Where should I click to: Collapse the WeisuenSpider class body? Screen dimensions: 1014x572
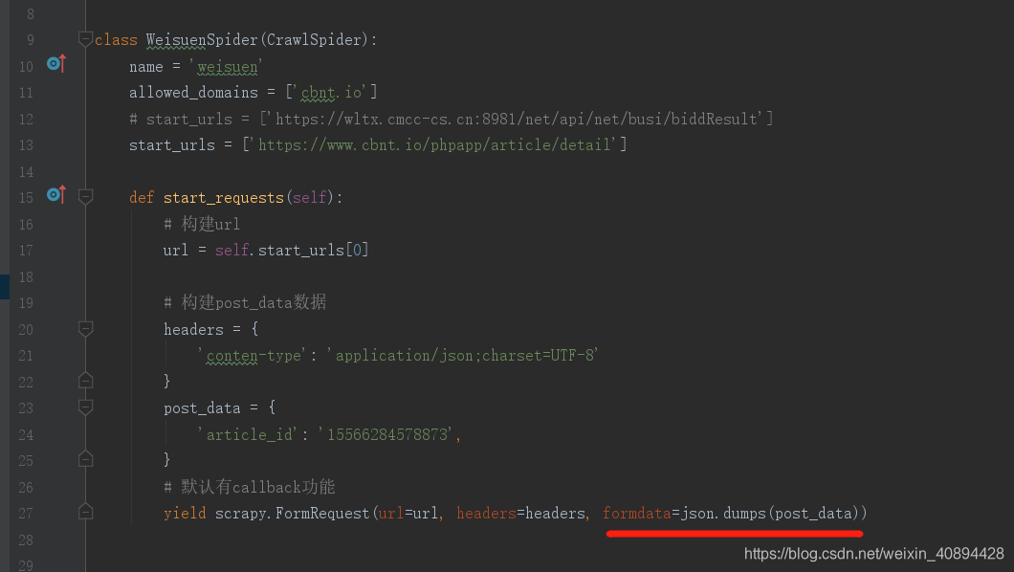point(85,39)
